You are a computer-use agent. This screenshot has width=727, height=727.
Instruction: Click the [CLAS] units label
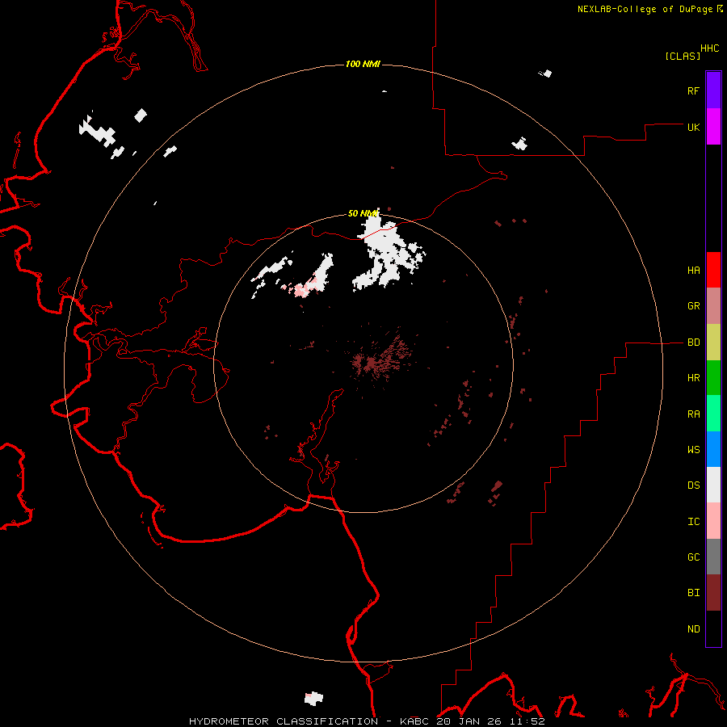683,56
